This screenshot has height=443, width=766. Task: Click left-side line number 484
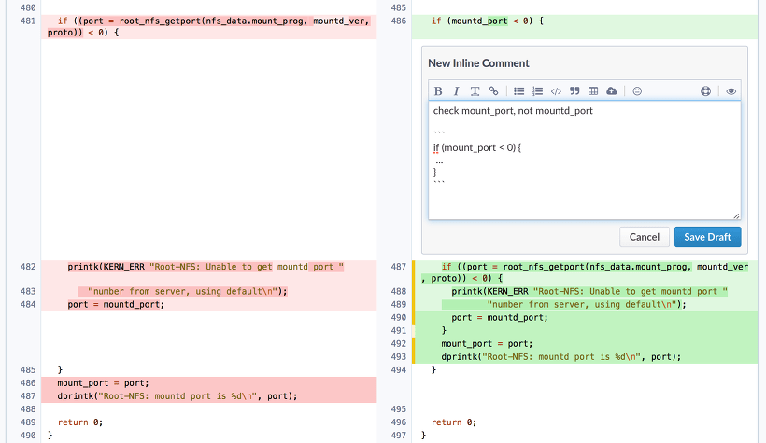[28, 304]
